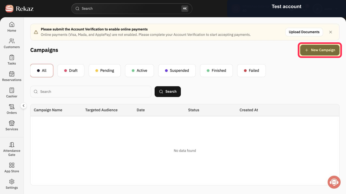
Task: Open the App Store grid icon
Action: [x=12, y=165]
